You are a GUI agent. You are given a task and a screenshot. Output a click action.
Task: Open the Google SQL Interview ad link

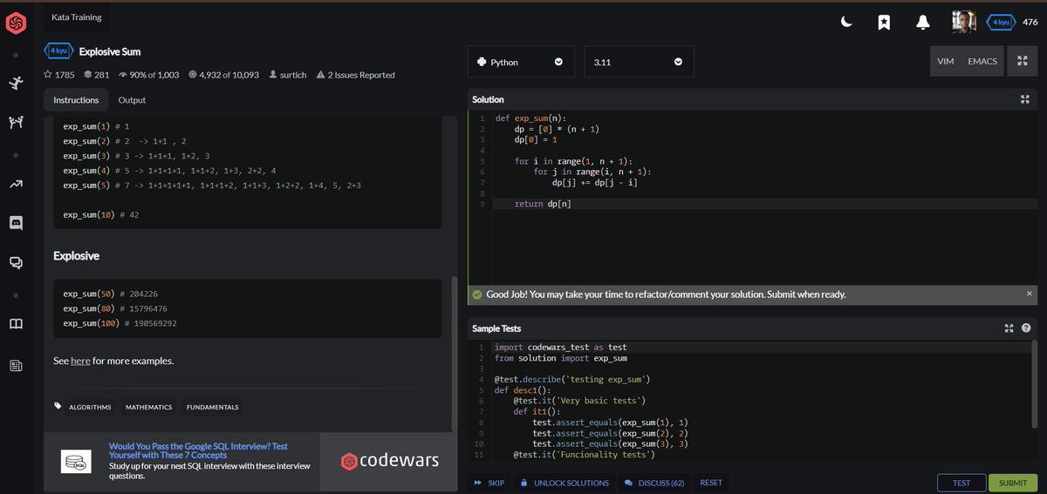[x=198, y=450]
